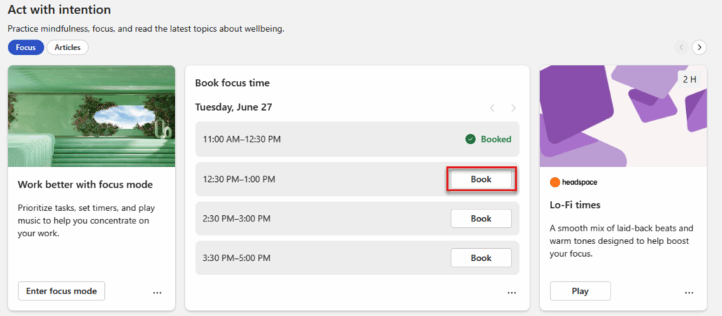Go to the previous day in Book focus time
722x316 pixels.
click(492, 108)
